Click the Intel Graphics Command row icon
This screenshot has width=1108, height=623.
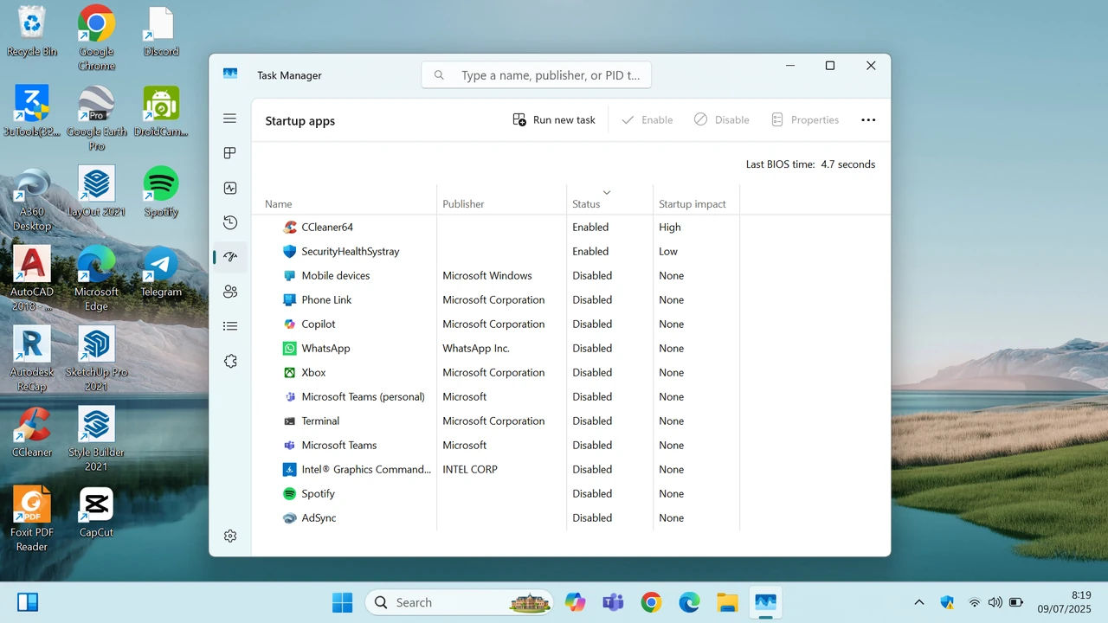click(290, 470)
